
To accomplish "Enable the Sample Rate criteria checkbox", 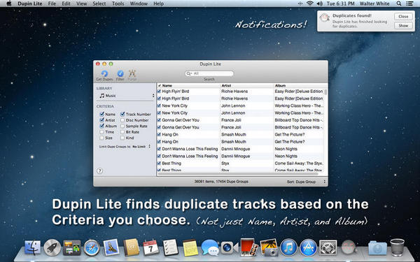I will click(x=122, y=126).
